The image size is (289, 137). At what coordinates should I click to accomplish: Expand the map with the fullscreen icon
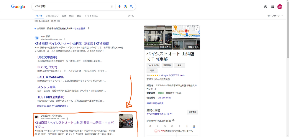coord(197,28)
